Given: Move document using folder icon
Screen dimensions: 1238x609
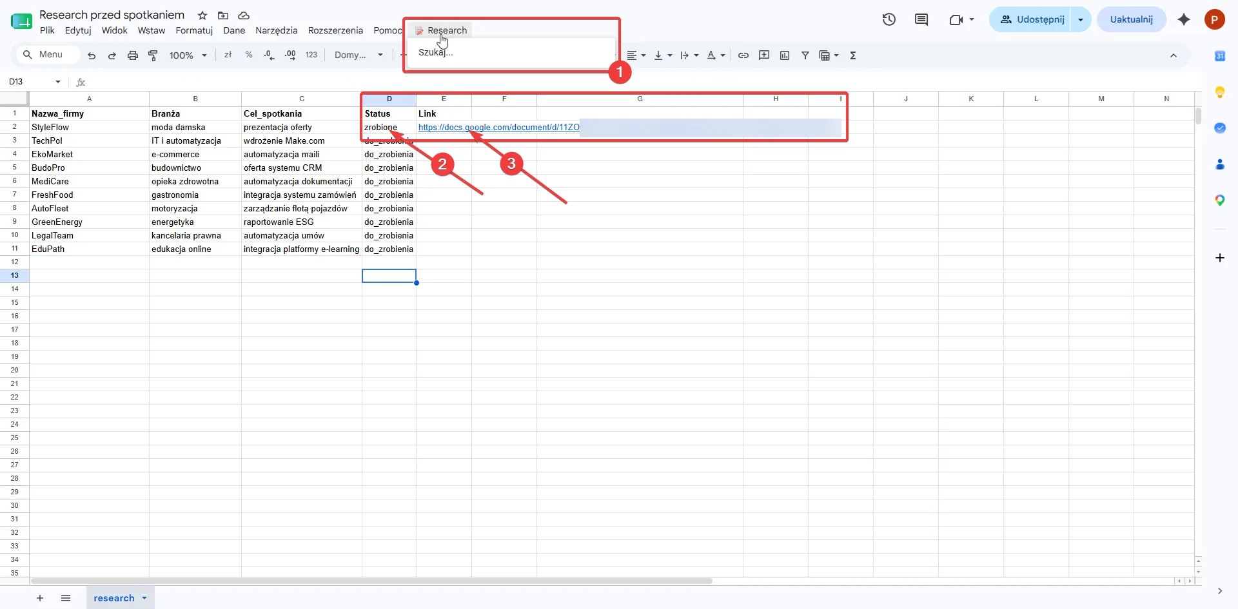Looking at the screenshot, I should (x=223, y=15).
